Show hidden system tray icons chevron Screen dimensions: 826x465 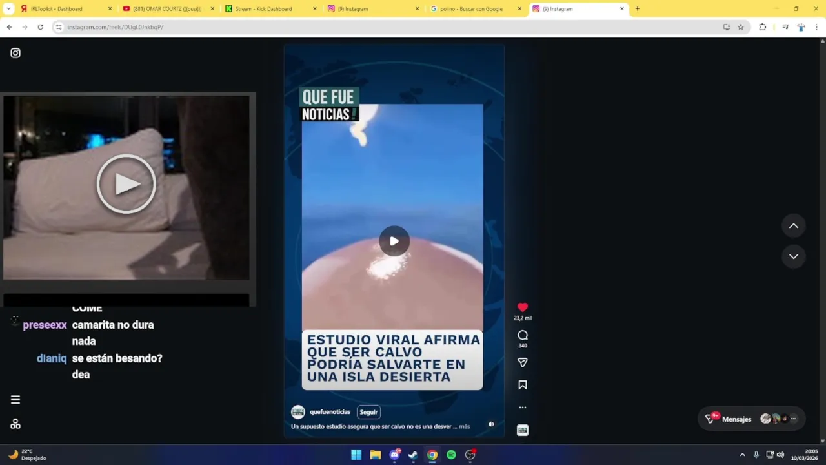click(742, 455)
